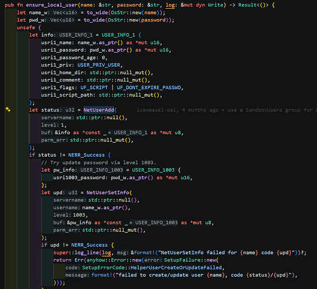Click the usri1_comment field
Viewport: 317px width, 289px height.
[61, 80]
